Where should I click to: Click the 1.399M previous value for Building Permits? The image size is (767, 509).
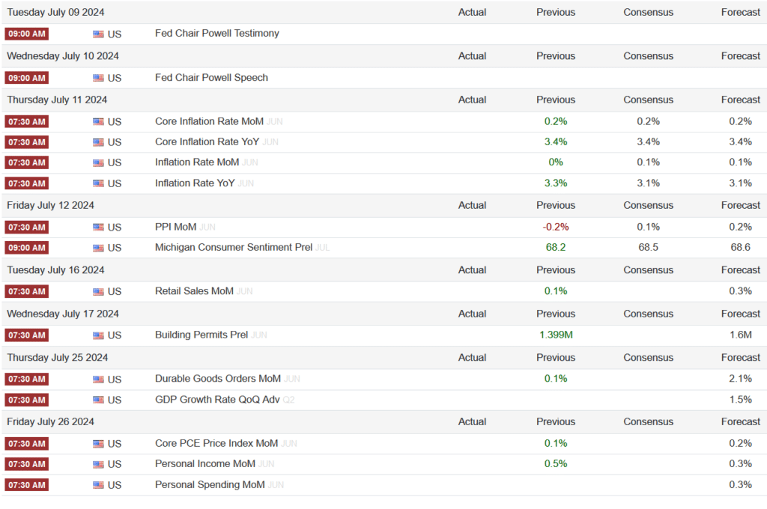(x=556, y=335)
